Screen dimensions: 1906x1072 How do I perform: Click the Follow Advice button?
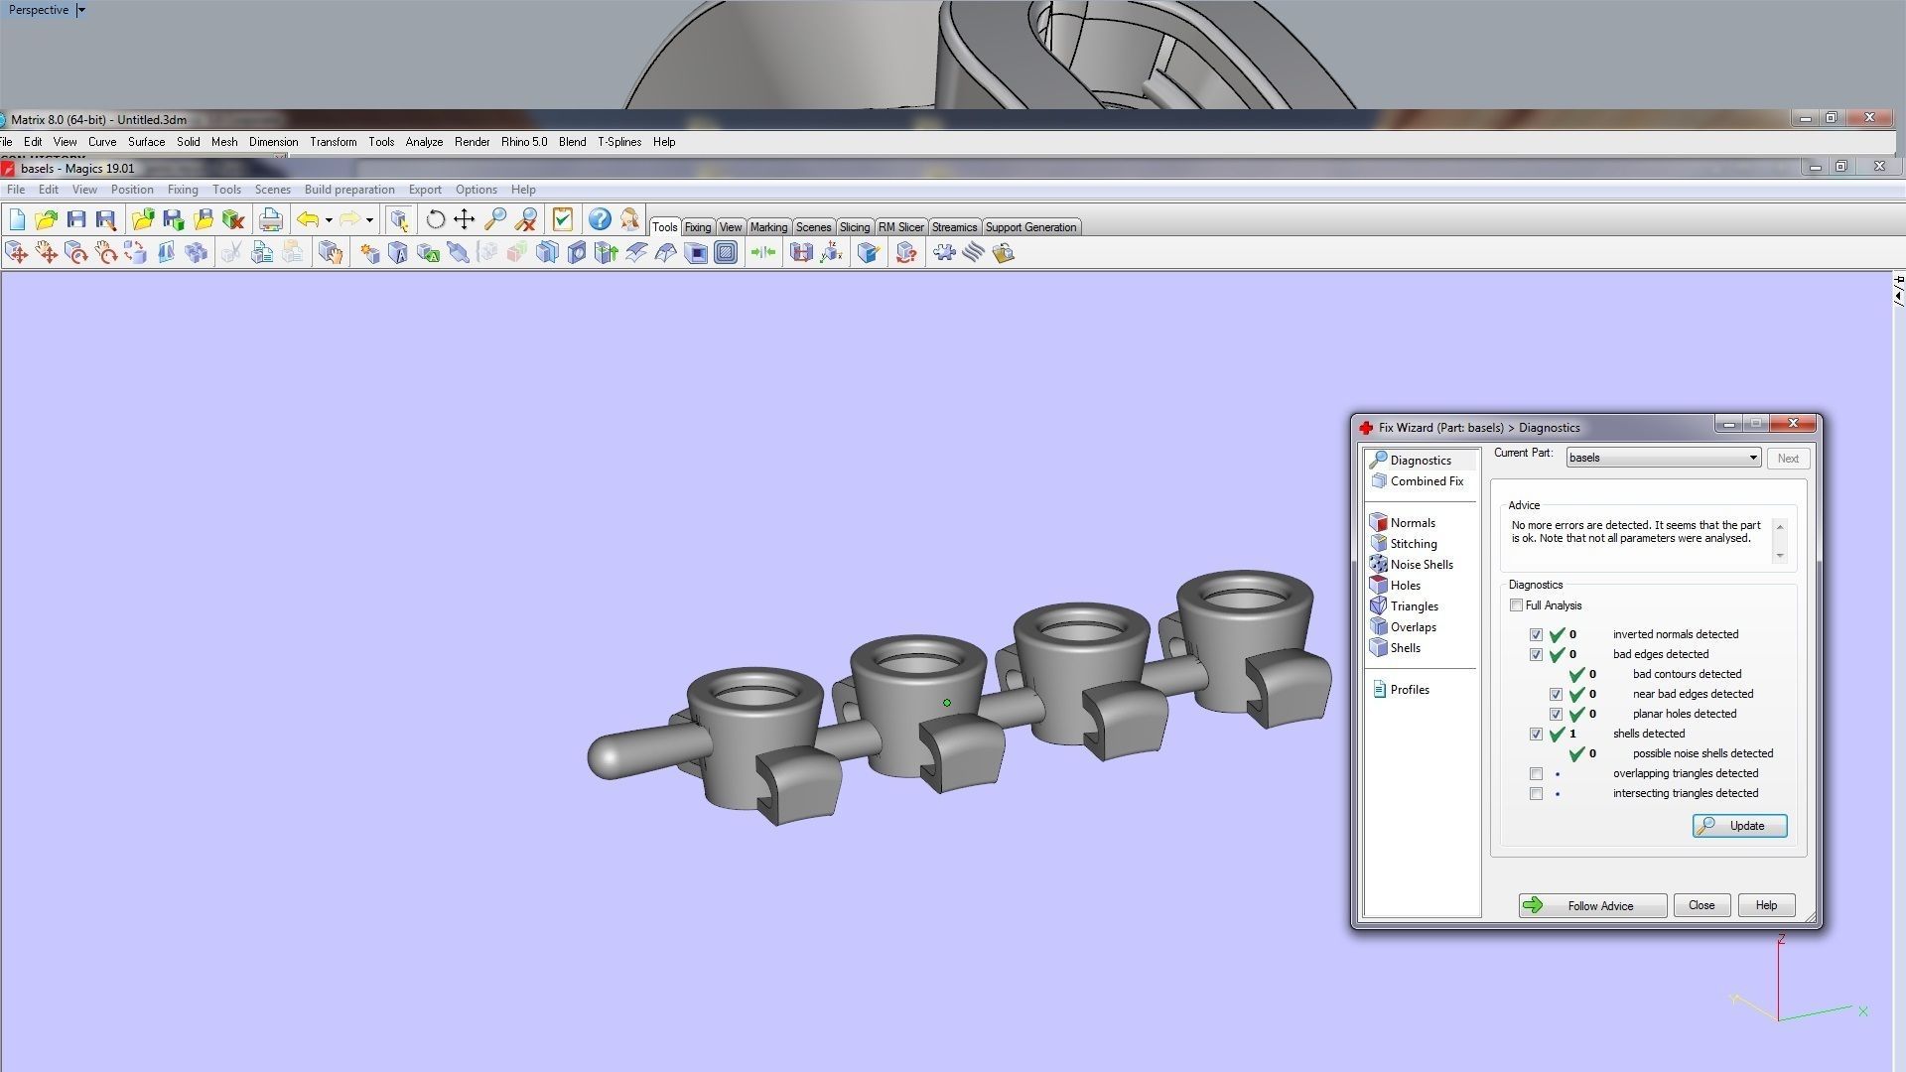pyautogui.click(x=1592, y=905)
